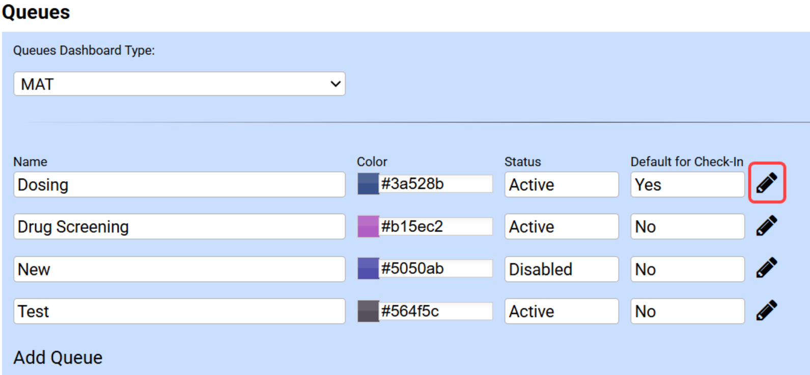Open the Queues Dashboard Type dropdown

pos(179,84)
